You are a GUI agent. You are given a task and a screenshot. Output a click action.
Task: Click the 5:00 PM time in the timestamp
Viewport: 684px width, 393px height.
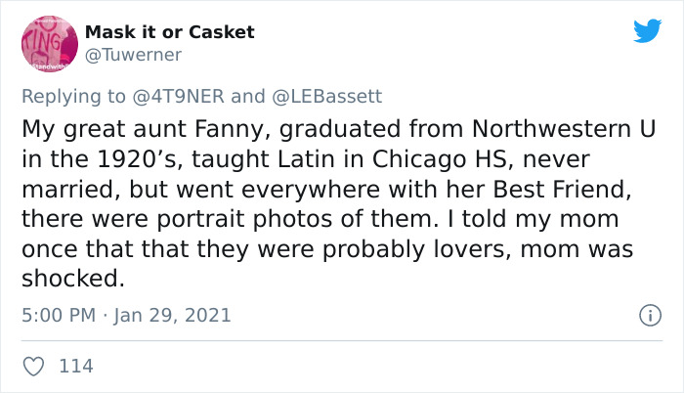[x=58, y=315]
